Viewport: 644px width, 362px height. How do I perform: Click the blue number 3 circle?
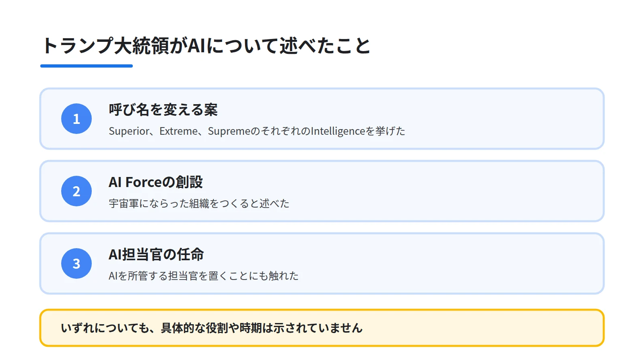point(76,263)
